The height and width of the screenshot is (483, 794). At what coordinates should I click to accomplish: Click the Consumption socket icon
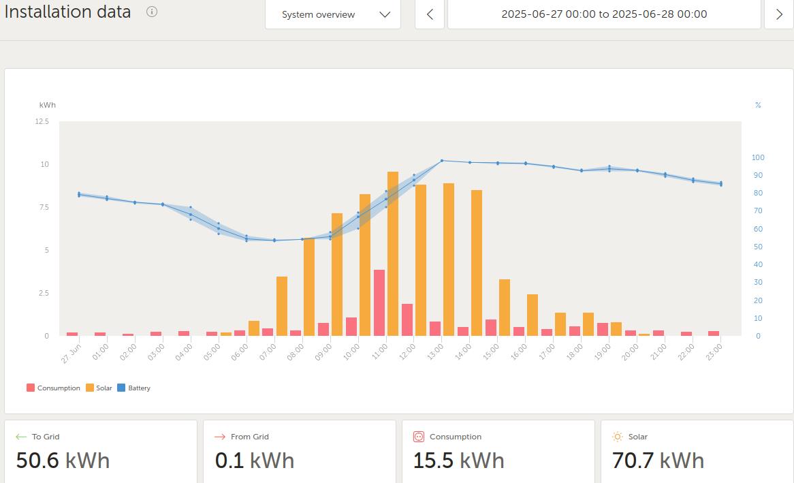tap(419, 437)
